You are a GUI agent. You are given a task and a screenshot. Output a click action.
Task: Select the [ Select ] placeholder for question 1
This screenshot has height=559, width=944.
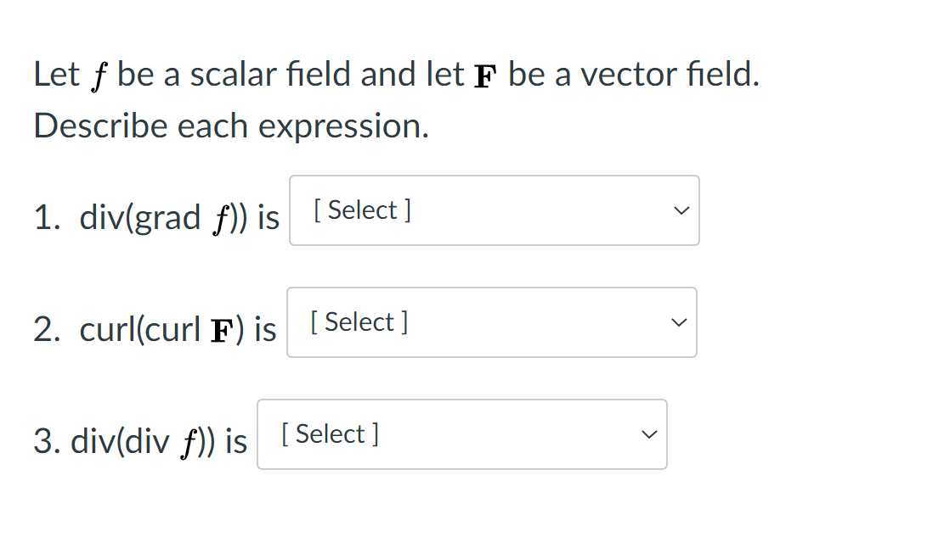click(x=359, y=210)
